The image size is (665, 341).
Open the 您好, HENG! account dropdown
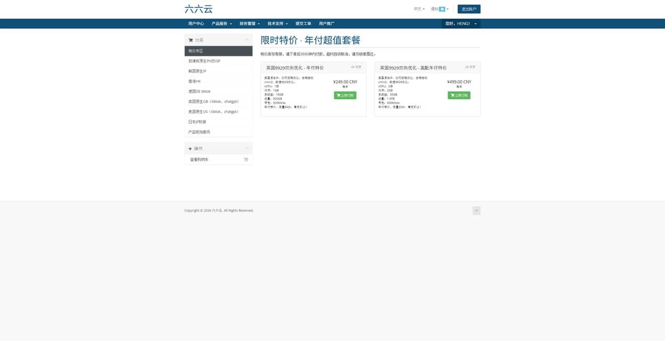pos(461,24)
